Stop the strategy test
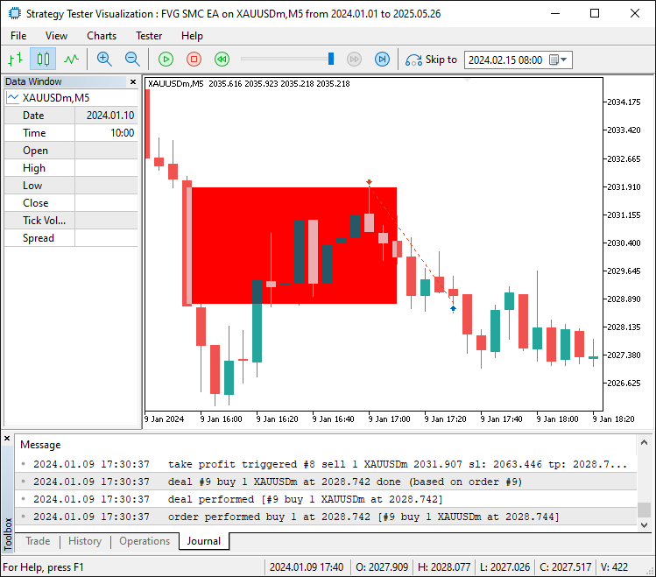Screen dimensions: 656x577 (194, 59)
